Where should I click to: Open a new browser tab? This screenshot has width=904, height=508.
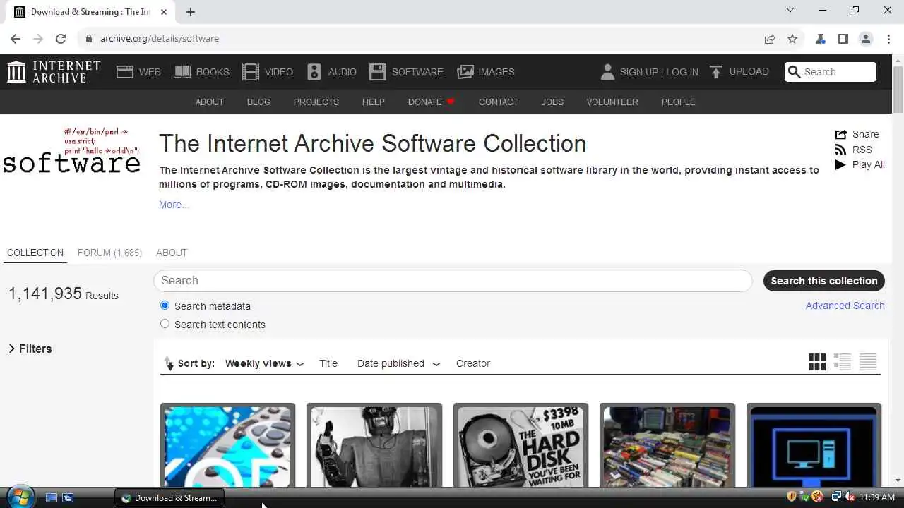tap(191, 11)
